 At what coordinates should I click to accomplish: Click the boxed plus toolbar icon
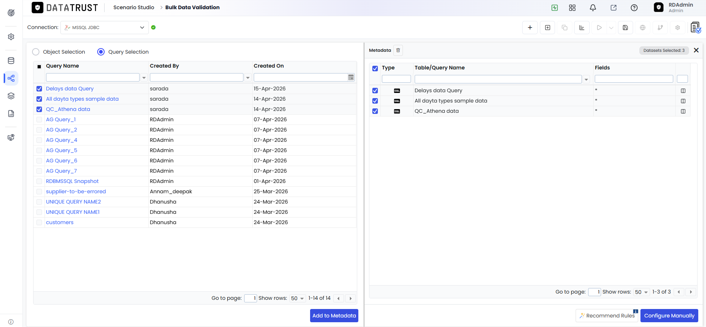(x=548, y=28)
